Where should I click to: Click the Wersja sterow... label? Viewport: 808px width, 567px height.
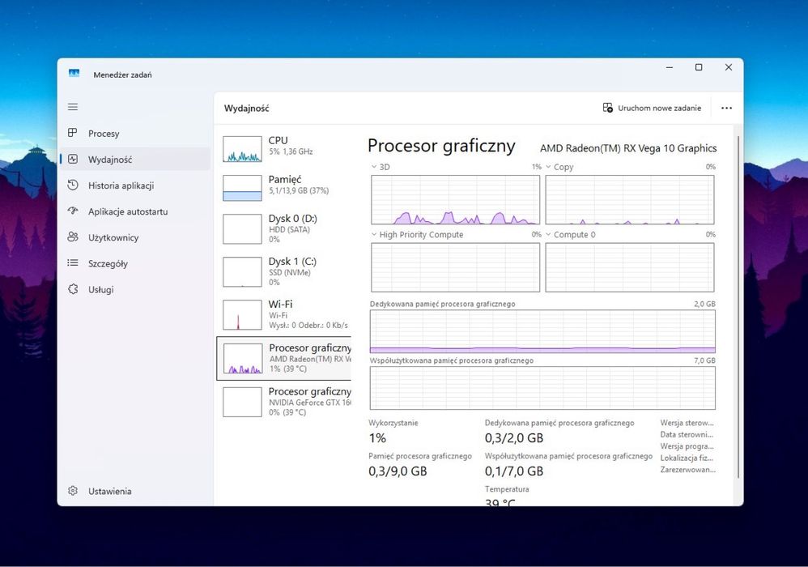[x=687, y=423]
